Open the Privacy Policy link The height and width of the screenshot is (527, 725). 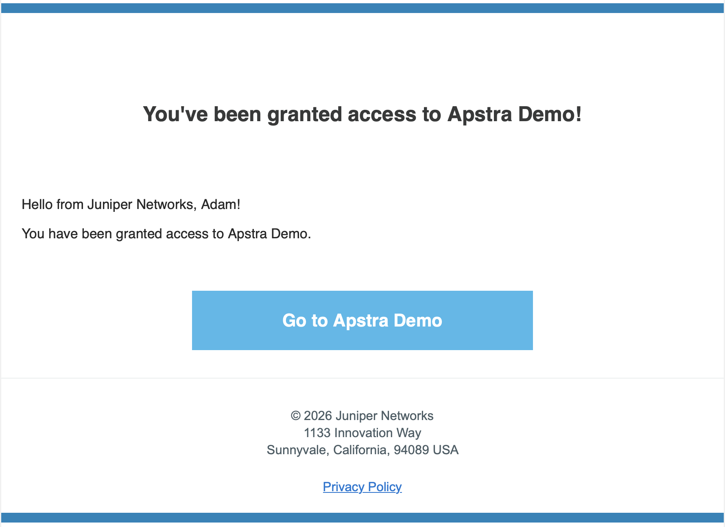[x=362, y=487]
